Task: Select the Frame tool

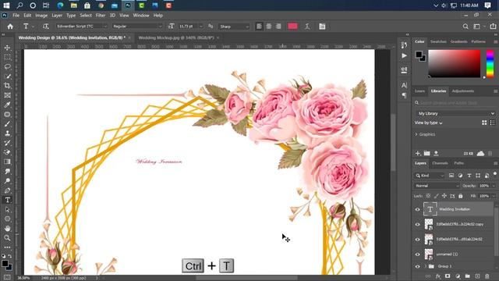Action: click(7, 95)
